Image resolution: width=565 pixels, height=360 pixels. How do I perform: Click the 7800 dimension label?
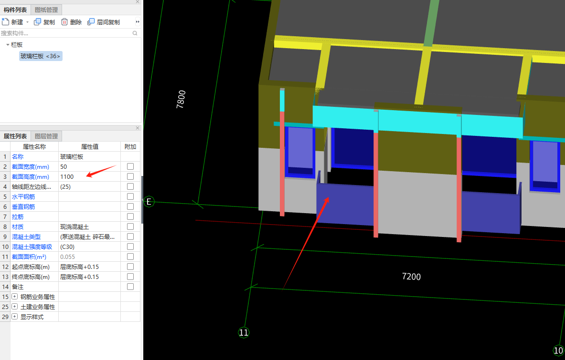coord(181,99)
